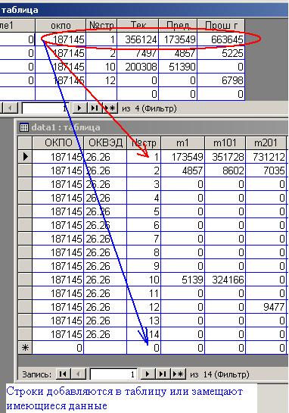
Task: Jump to last record in data1 navigator
Action: (x=163, y=374)
